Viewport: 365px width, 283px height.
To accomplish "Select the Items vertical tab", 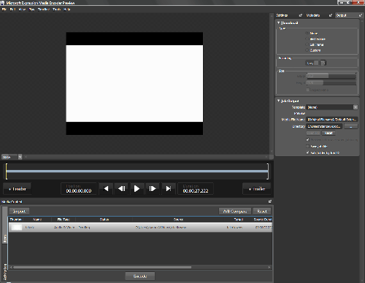I will [x=4, y=225].
